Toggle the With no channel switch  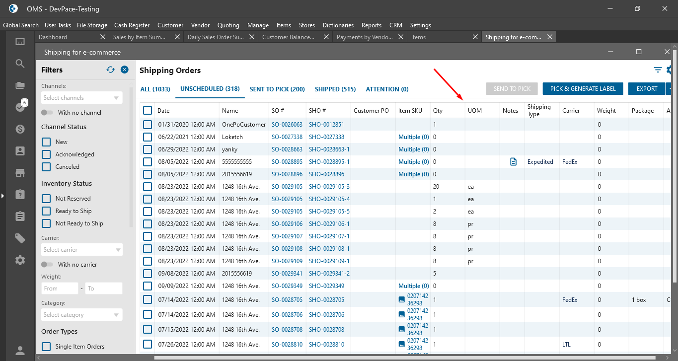pos(47,113)
